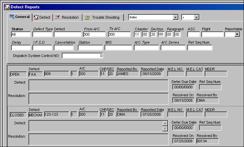Click the FAA defect type cell
The width and height of the screenshot is (244, 147).
[x=36, y=74]
